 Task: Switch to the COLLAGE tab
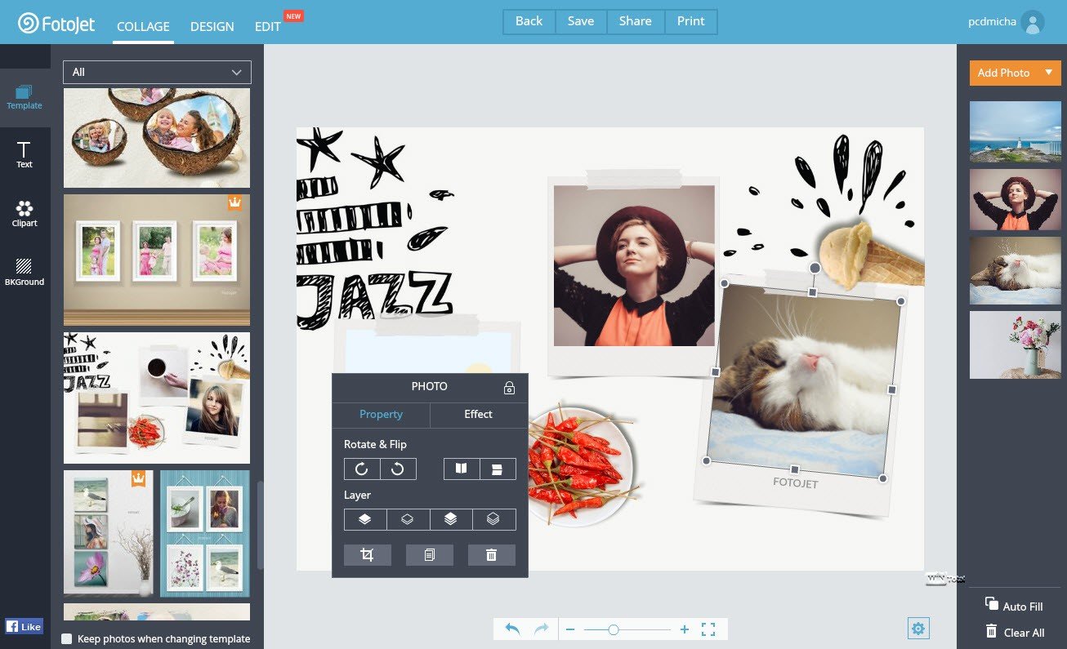[143, 26]
